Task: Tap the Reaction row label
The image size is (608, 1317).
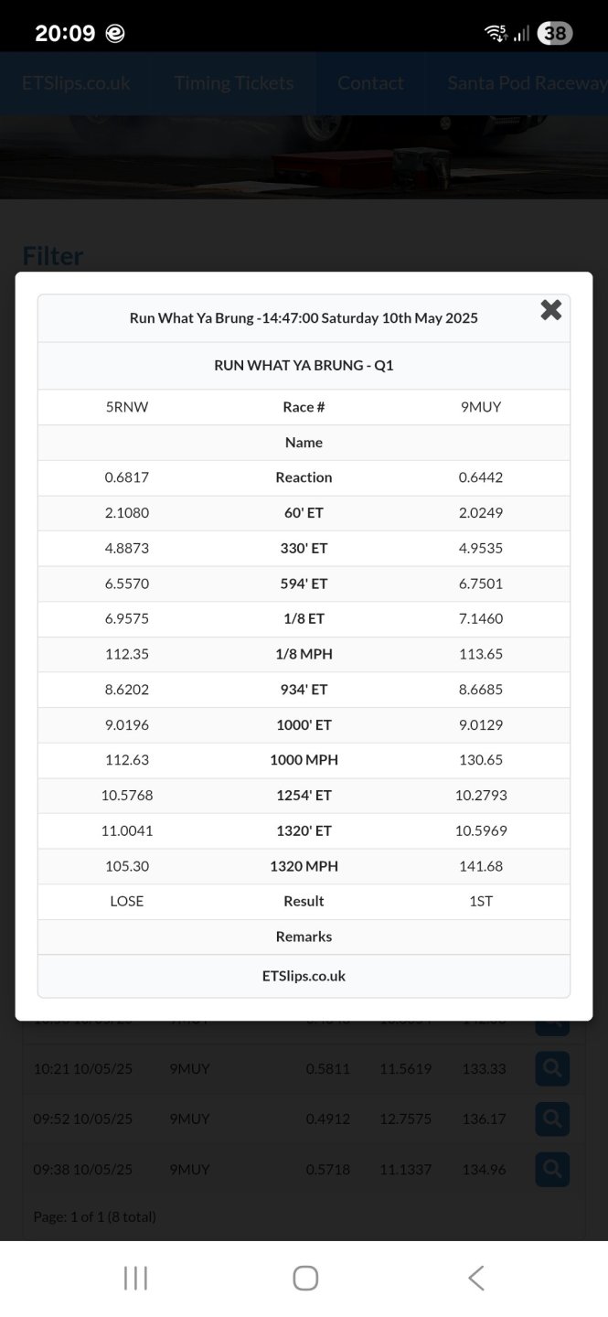Action: click(x=304, y=477)
